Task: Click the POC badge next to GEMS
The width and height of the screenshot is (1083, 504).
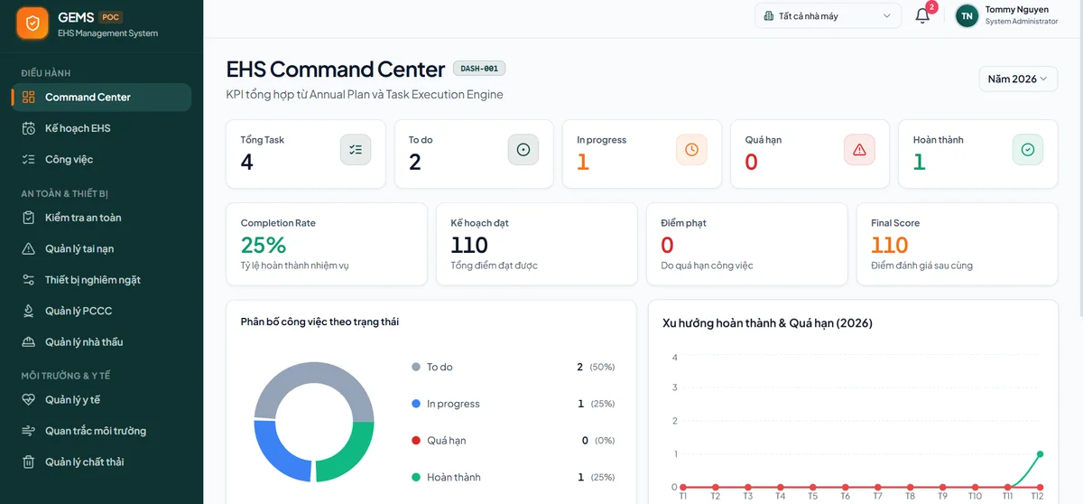Action: coord(111,17)
